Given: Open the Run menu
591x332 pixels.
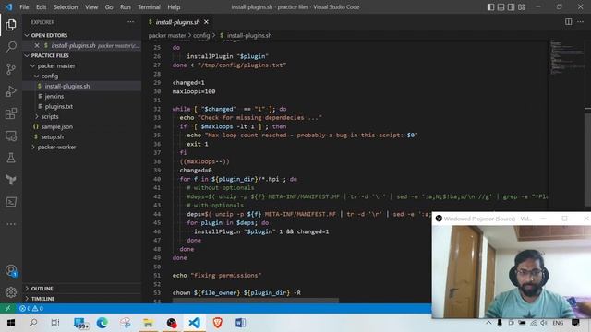Looking at the screenshot, I should [x=126, y=6].
